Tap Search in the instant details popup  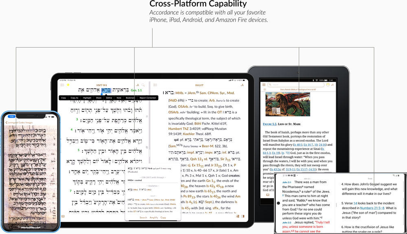click(143, 217)
